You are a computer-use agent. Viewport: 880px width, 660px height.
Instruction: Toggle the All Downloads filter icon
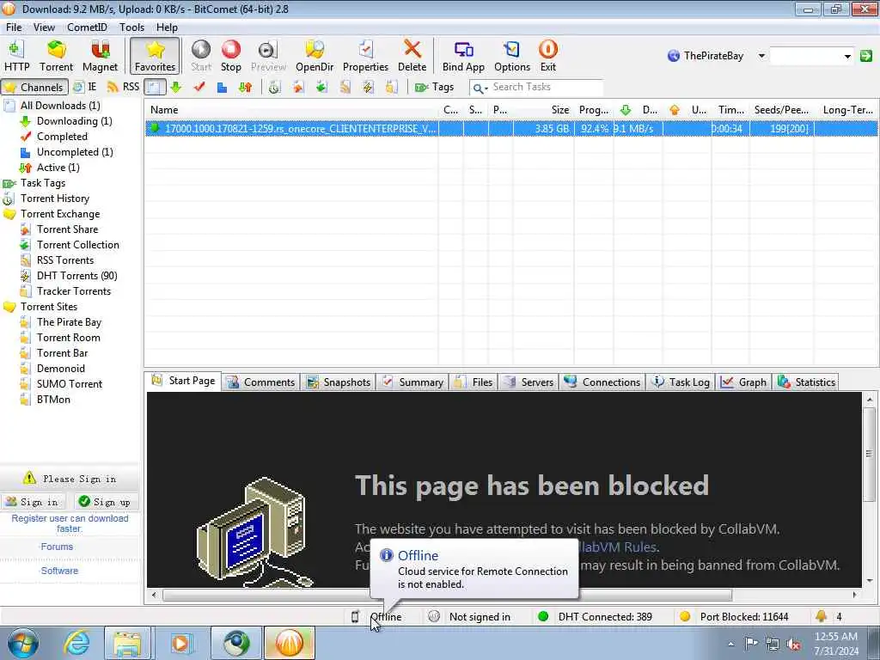point(155,87)
